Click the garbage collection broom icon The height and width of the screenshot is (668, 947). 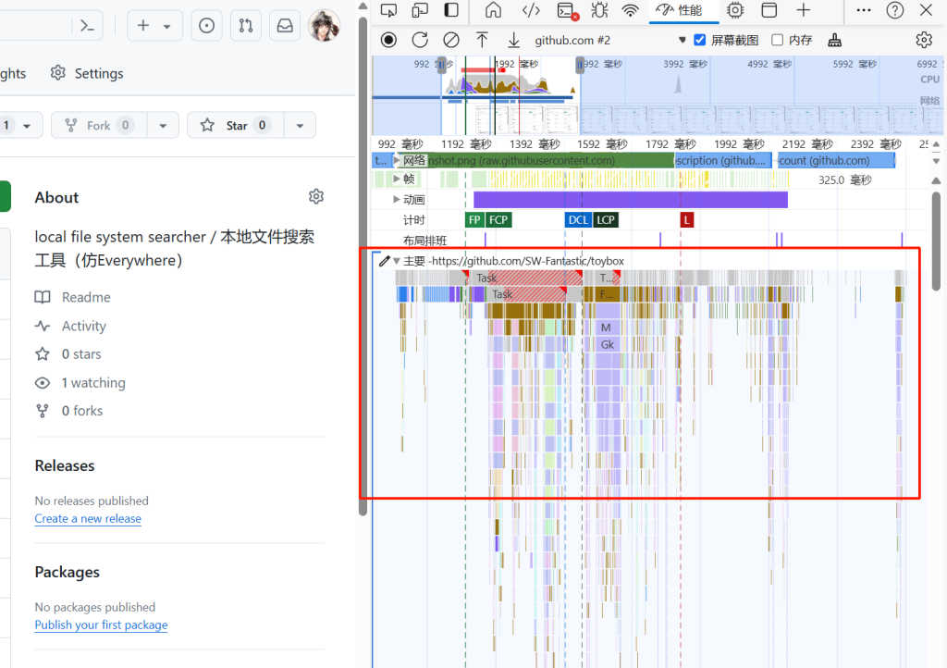(x=834, y=40)
